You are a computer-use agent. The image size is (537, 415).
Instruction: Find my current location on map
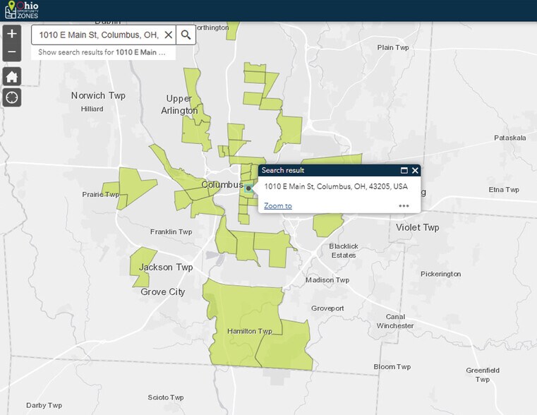[x=11, y=97]
